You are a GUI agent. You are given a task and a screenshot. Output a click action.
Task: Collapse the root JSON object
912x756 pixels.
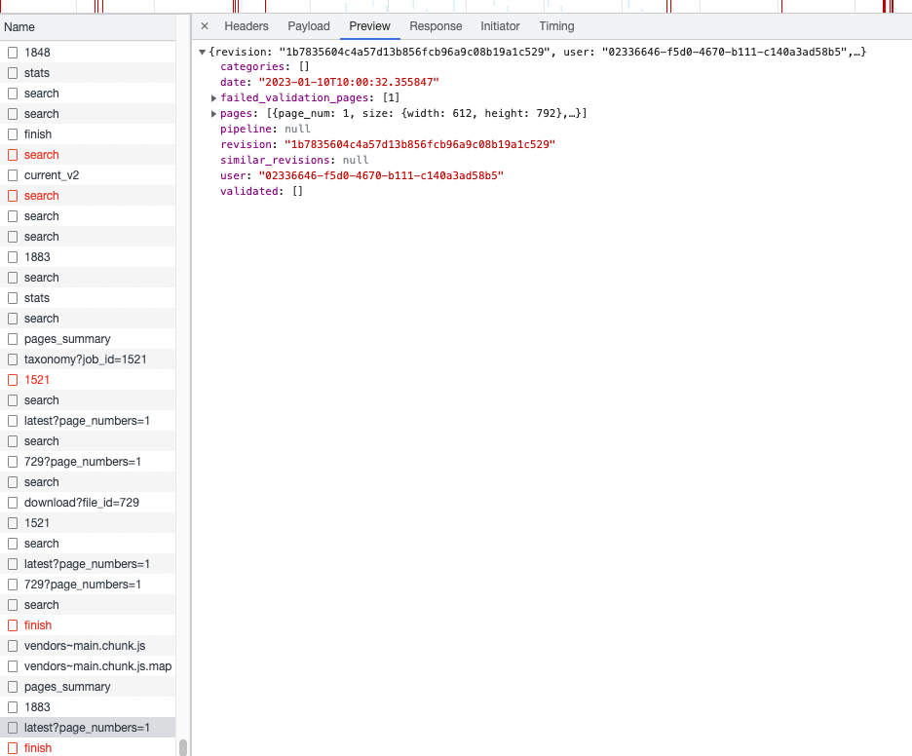point(201,51)
